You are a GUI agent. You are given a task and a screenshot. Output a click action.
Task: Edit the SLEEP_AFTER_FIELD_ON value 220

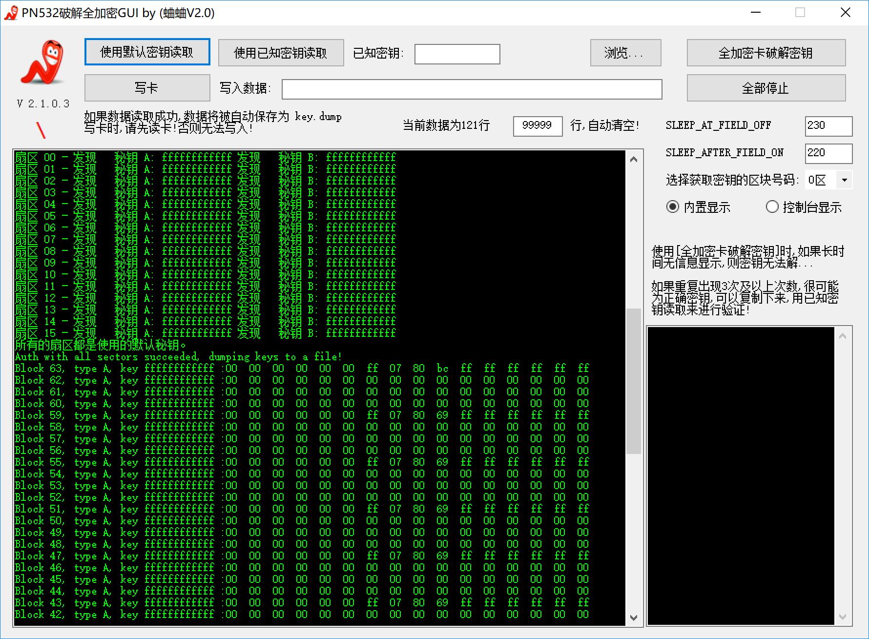point(828,153)
